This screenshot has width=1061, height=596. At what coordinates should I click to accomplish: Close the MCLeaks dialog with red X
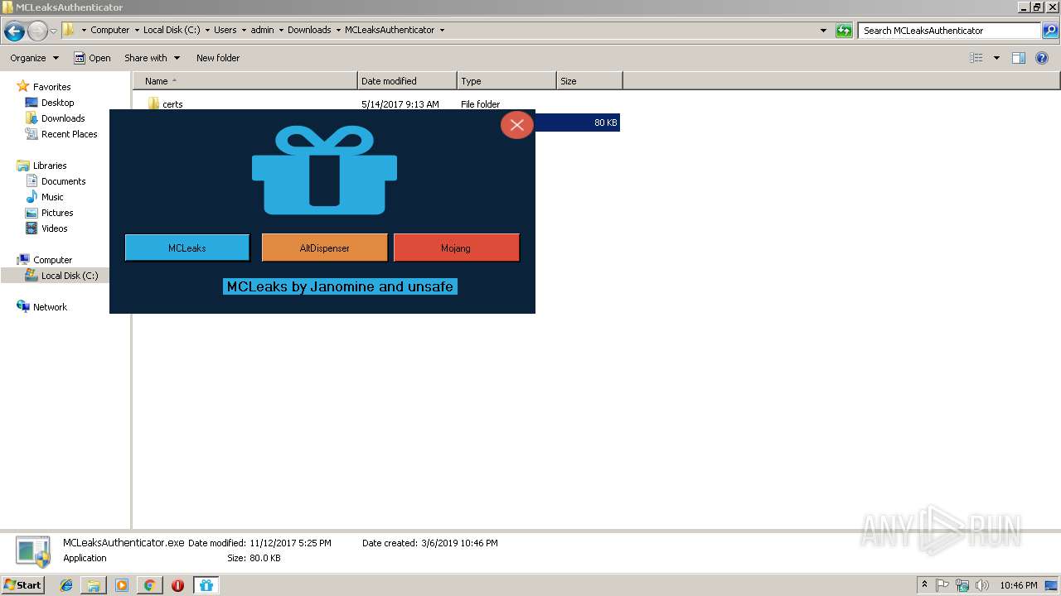tap(516, 125)
